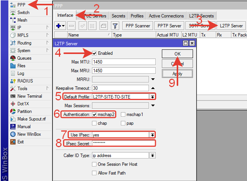
Task: Click the IP icon in sidebar
Action: click(x=13, y=28)
